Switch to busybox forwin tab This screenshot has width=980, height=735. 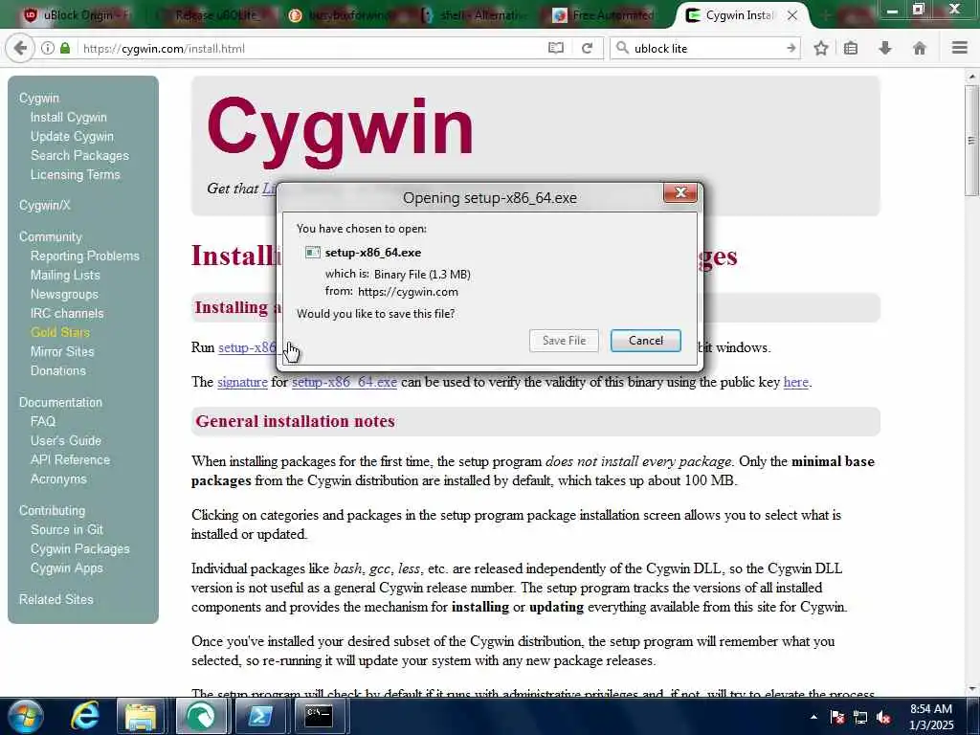click(344, 15)
